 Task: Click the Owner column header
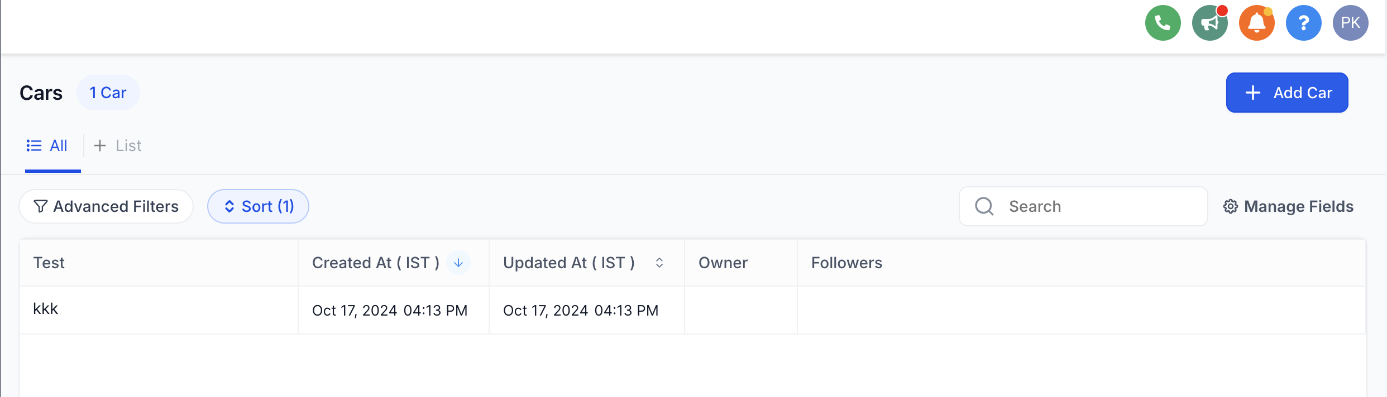(x=723, y=263)
